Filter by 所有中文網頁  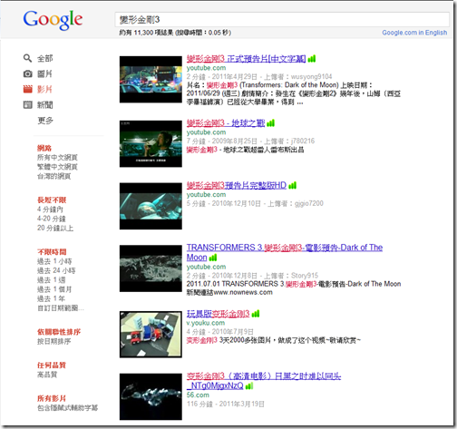[57, 157]
